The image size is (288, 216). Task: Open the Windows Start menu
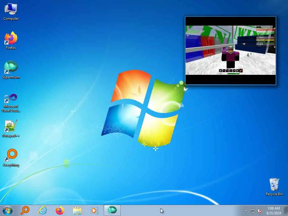pos(8,210)
